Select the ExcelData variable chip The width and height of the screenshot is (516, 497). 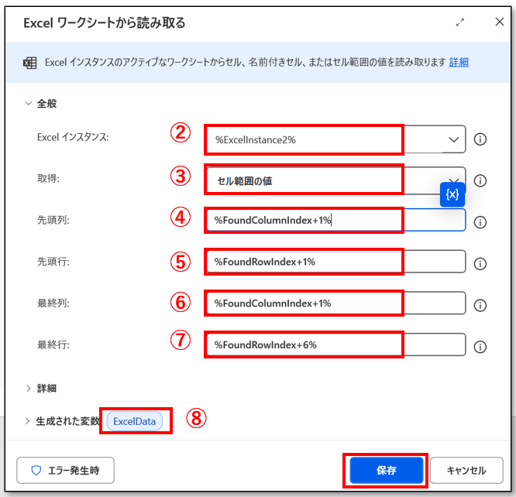(x=135, y=421)
